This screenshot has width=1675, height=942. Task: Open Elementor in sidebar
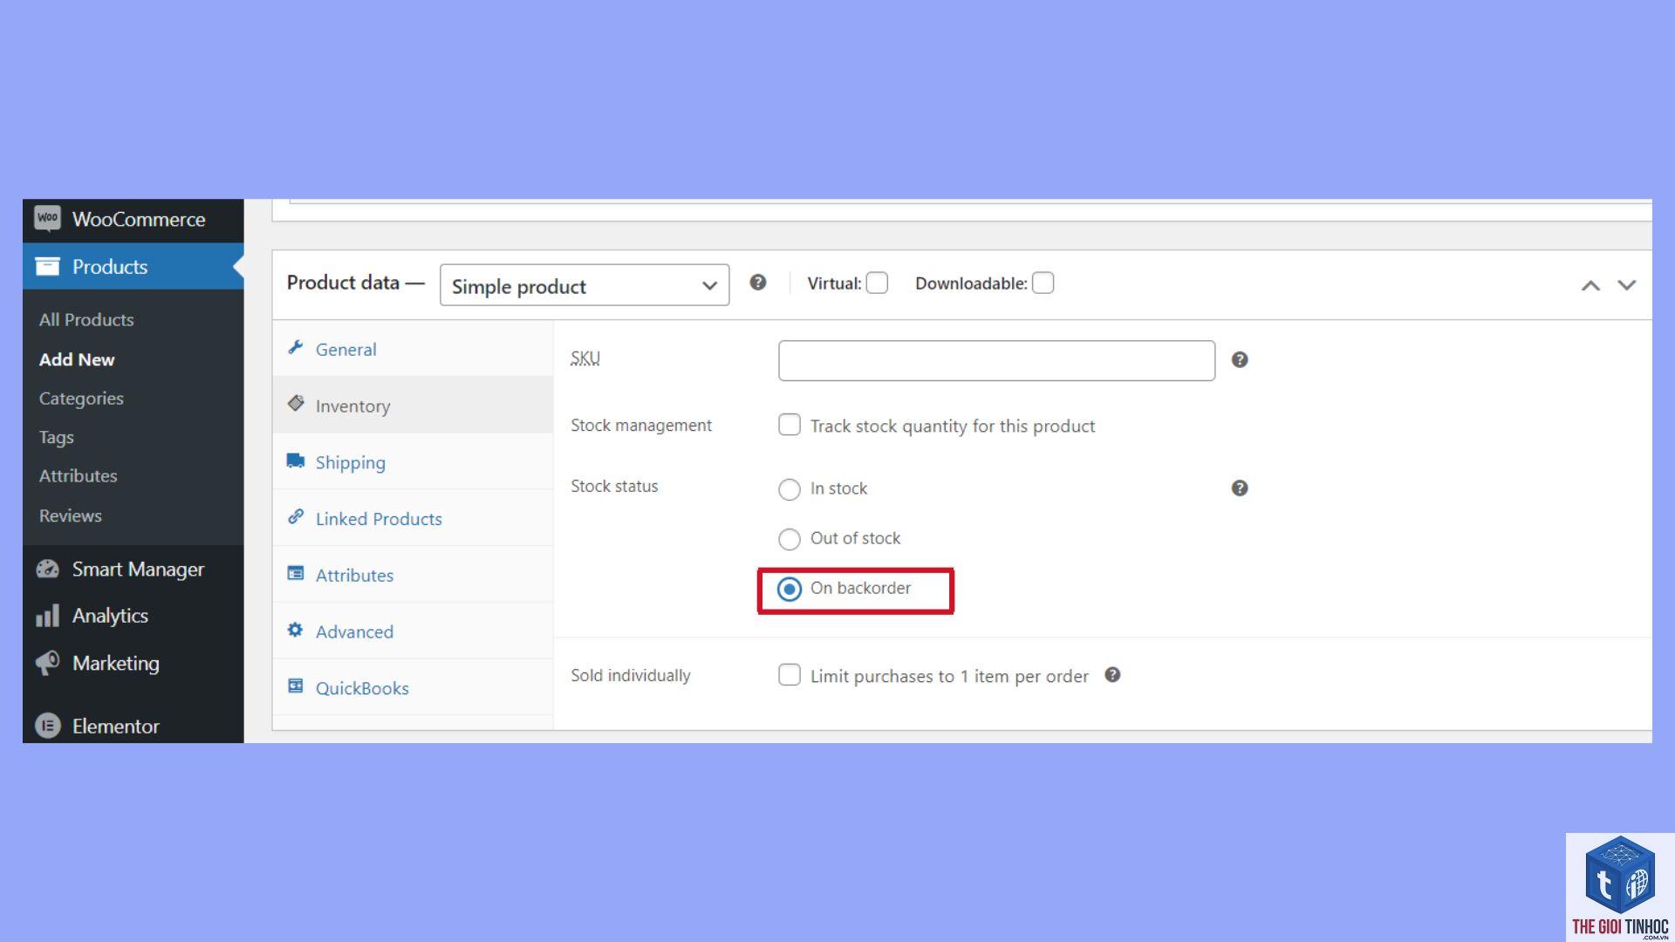click(133, 726)
